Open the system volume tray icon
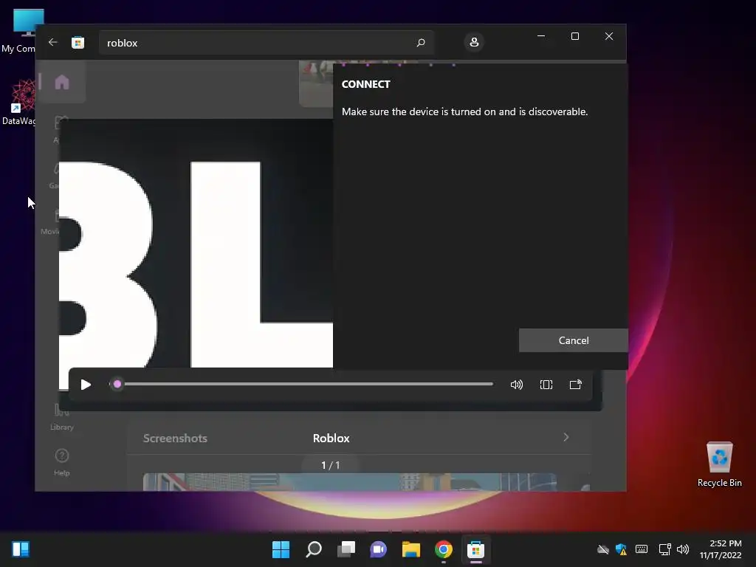The width and height of the screenshot is (756, 567). 683,549
